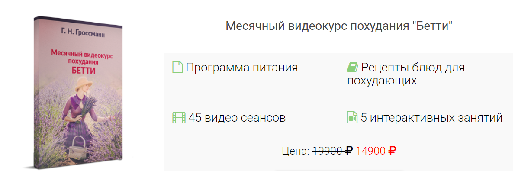This screenshot has width=518, height=171.
Task: Click the crossed-out black ruble symbol
Action: [349, 151]
